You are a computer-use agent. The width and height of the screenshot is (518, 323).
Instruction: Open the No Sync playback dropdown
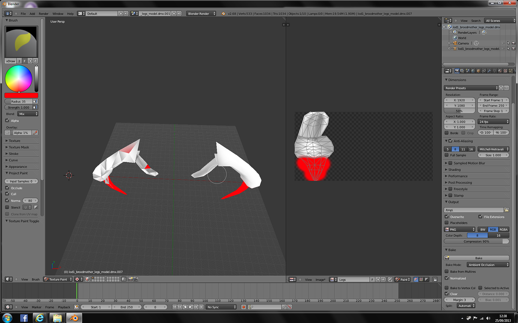pos(222,307)
